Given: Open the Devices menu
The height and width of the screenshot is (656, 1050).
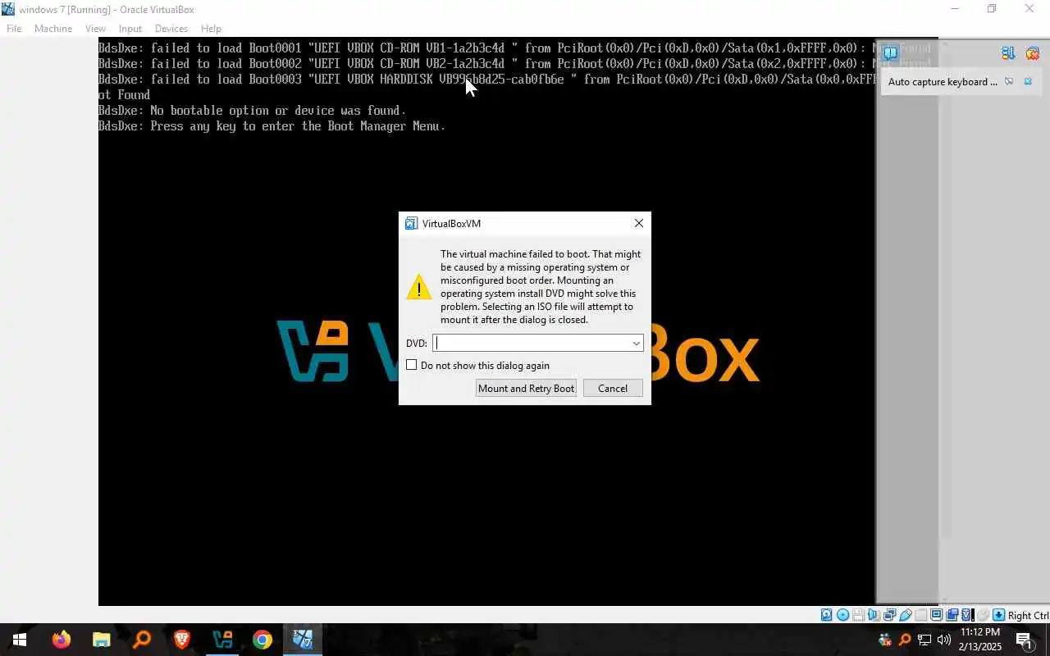Looking at the screenshot, I should point(171,28).
